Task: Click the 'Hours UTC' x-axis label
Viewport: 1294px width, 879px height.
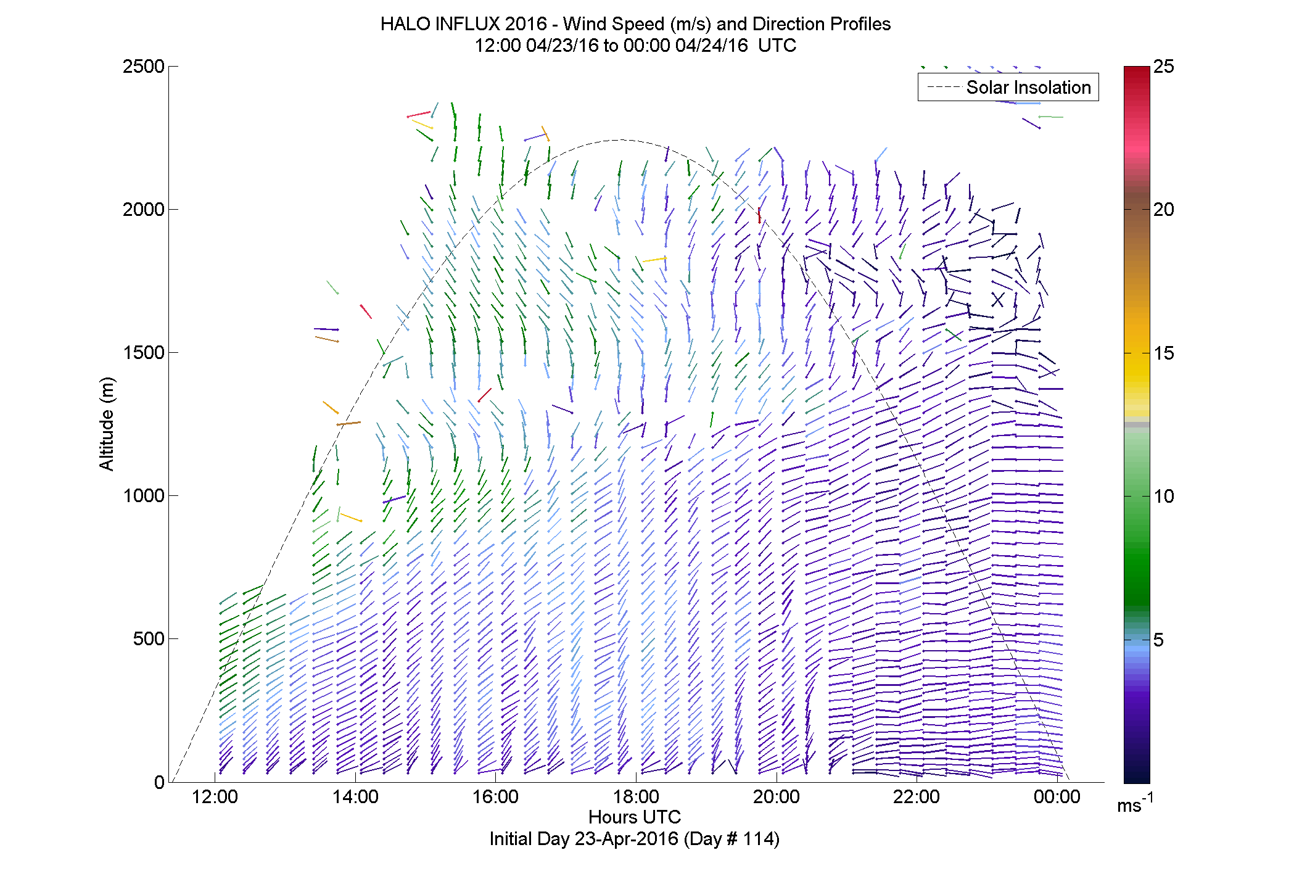Action: click(x=635, y=817)
